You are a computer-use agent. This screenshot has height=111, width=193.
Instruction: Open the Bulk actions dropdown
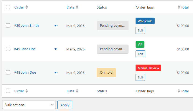pos(29,105)
